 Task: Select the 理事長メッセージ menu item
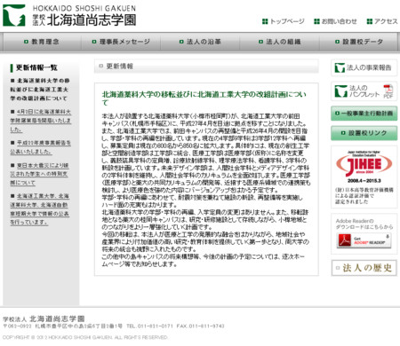121,42
